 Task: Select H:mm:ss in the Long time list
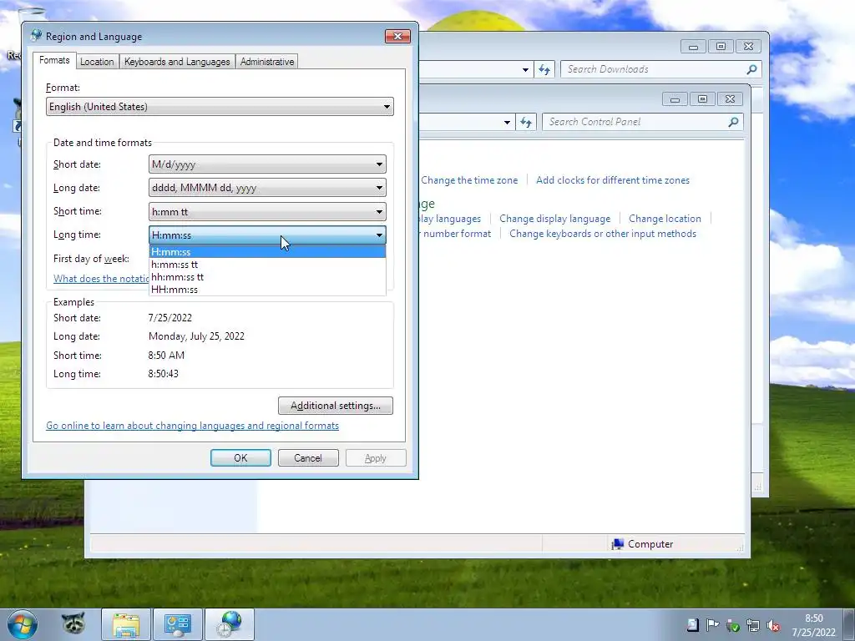coord(267,252)
